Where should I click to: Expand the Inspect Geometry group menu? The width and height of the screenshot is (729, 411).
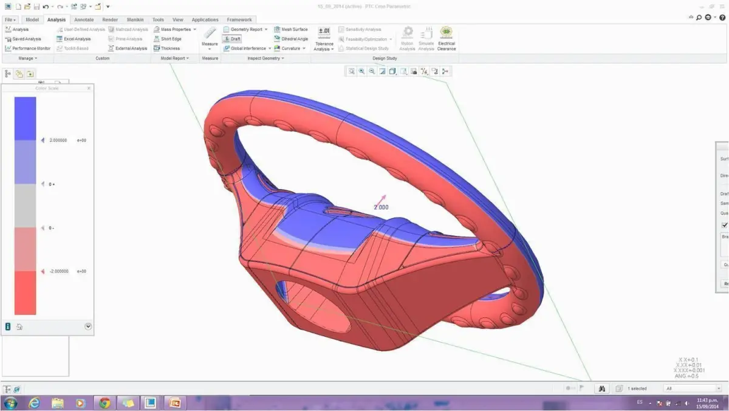tap(265, 58)
